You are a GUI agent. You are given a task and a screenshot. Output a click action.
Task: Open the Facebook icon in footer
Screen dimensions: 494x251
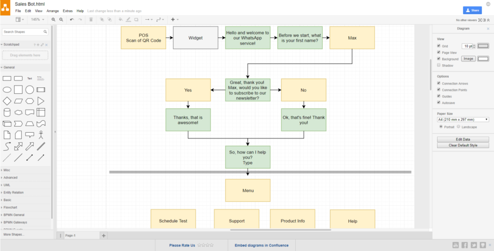[x=465, y=245]
